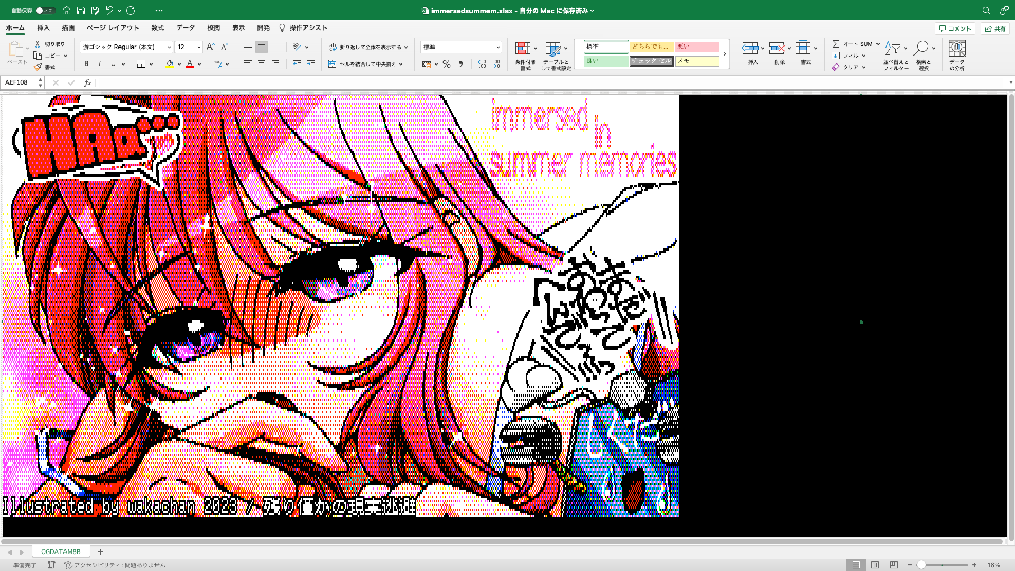Click the Redo circular arrow icon
The height and width of the screenshot is (571, 1015).
tap(131, 10)
